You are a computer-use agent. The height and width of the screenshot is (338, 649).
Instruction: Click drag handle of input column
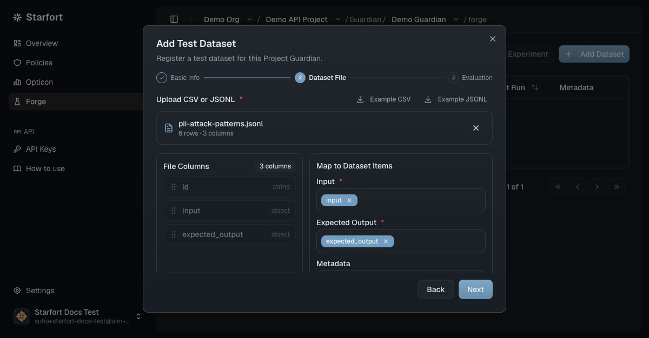[174, 211]
